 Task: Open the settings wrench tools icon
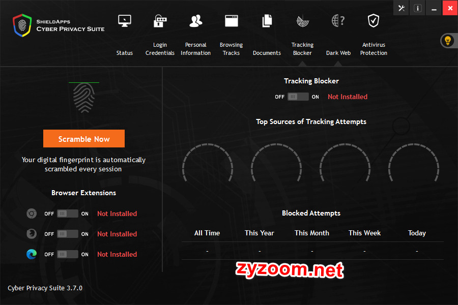402,8
